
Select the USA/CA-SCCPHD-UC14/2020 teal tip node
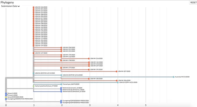[x=34, y=73]
